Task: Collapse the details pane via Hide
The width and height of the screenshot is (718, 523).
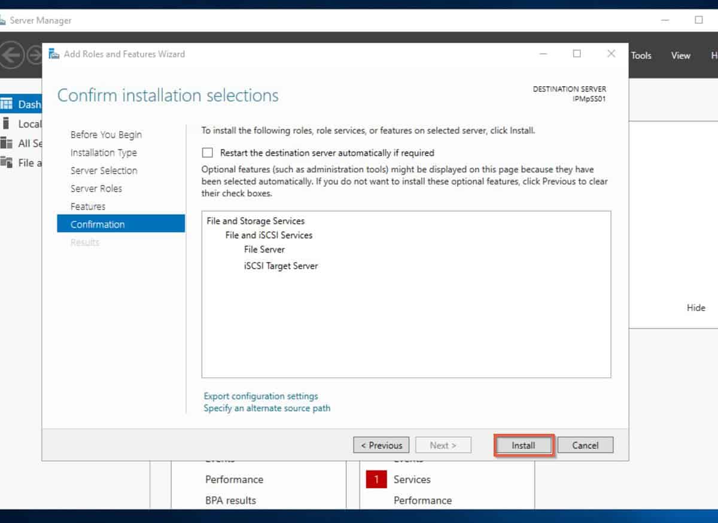Action: point(696,308)
